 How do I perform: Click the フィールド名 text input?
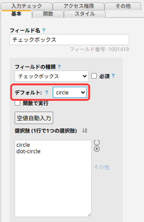pos(69,40)
